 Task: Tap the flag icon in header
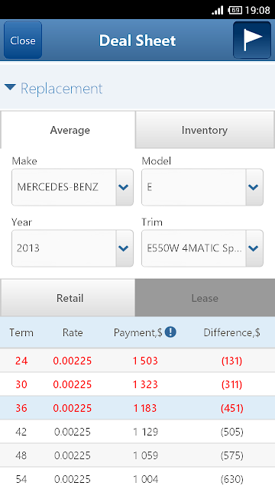pyautogui.click(x=252, y=40)
